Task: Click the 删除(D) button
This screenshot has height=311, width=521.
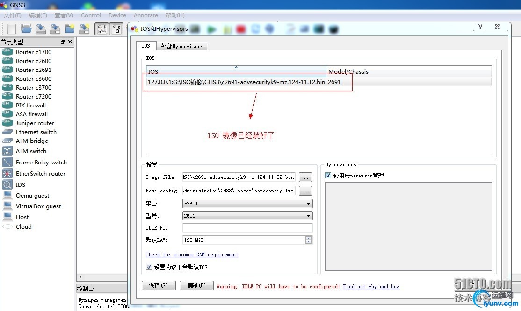Action: (196, 285)
